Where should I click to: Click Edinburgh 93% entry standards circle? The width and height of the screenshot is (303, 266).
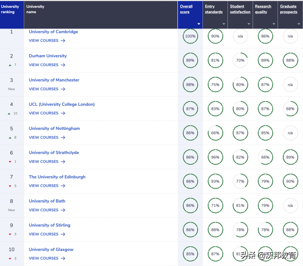215,181
